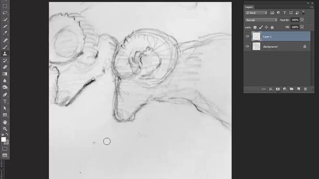Add a layer mask
Viewport: 319px width, 179px height.
click(278, 89)
